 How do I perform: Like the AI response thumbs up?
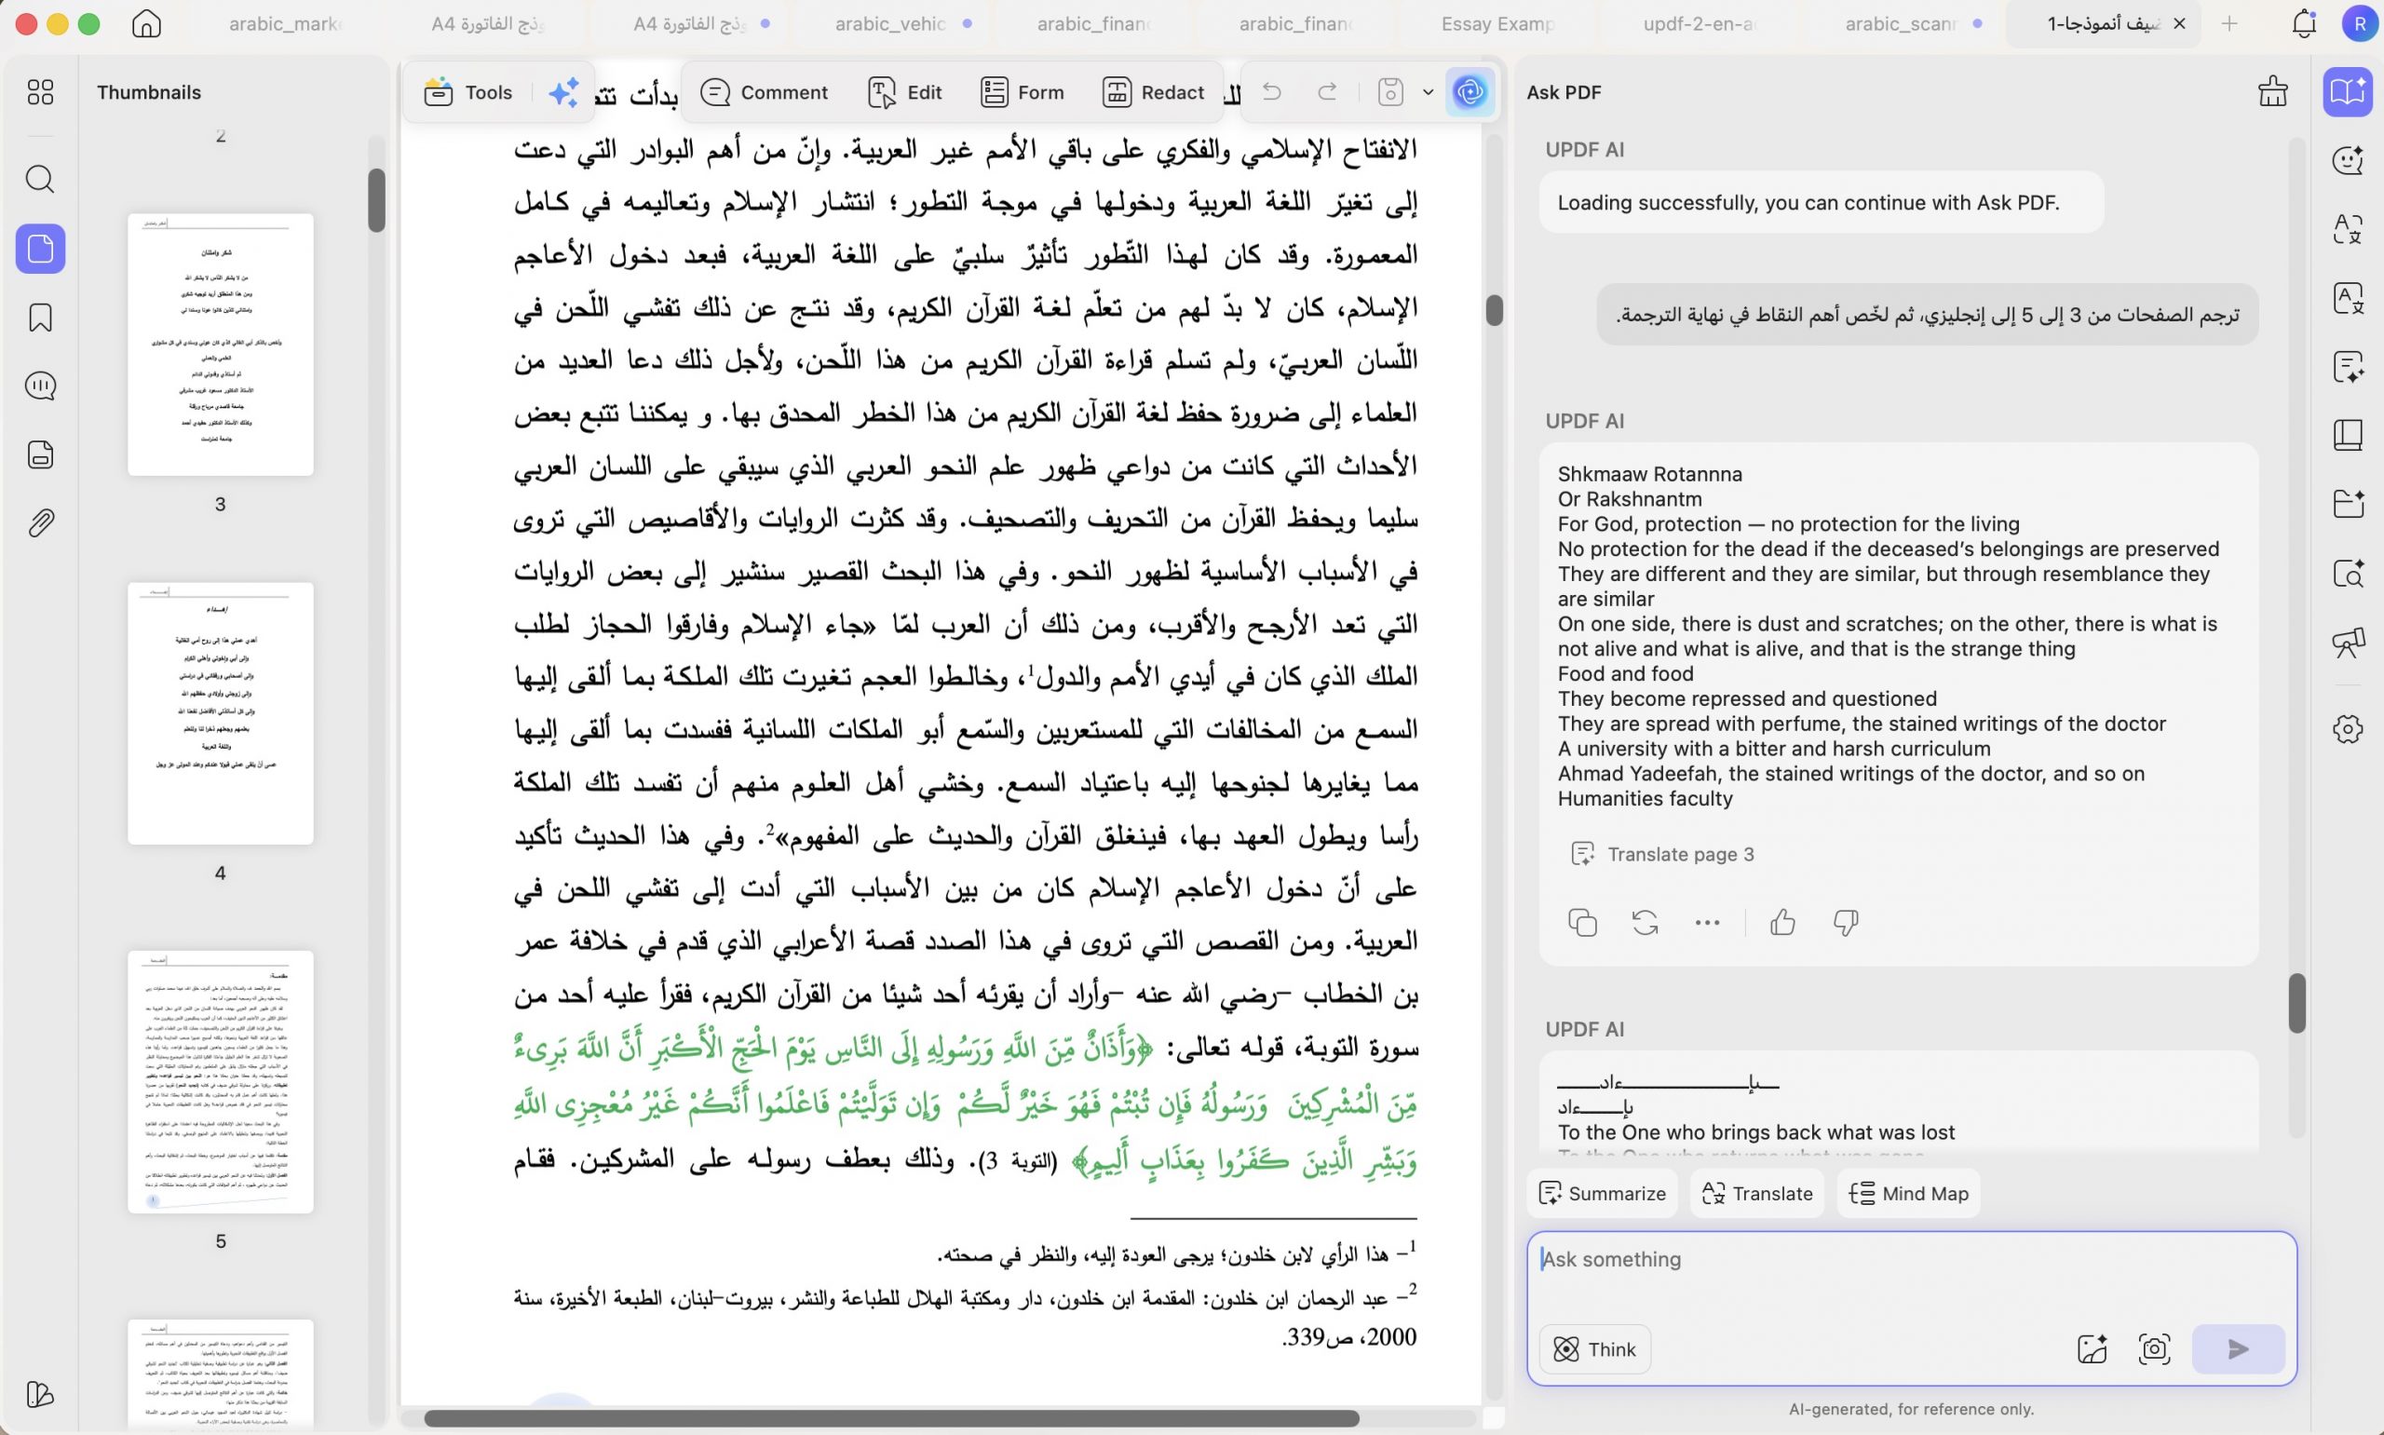point(1782,923)
